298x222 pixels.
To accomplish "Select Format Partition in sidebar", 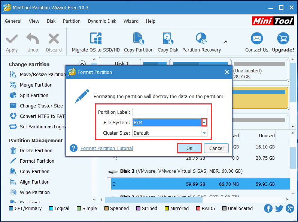I will point(32,161).
